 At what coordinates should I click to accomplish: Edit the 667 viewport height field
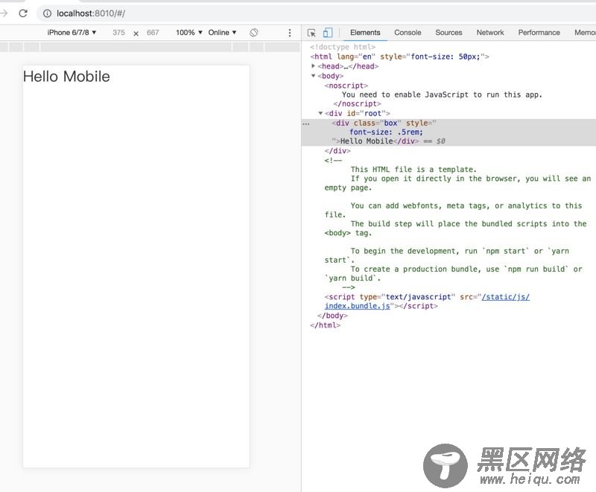pos(153,33)
